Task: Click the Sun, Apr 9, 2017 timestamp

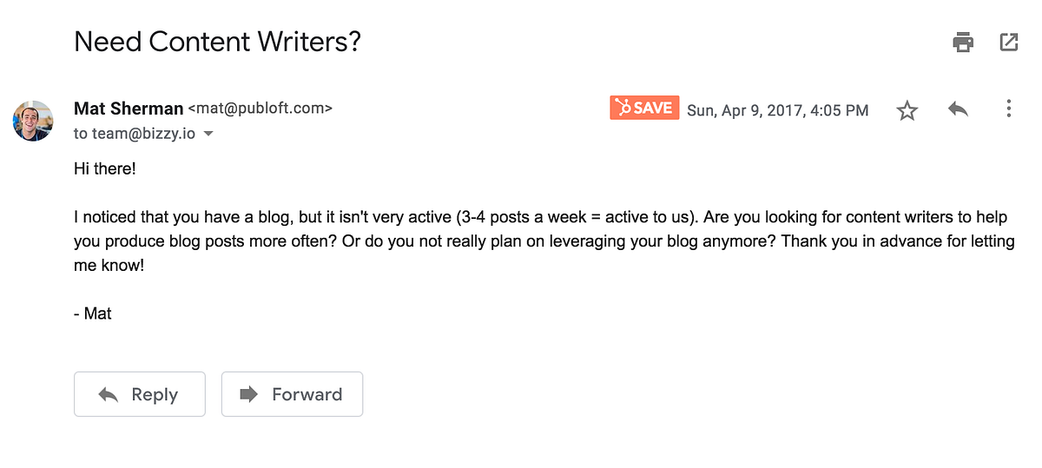Action: click(777, 110)
